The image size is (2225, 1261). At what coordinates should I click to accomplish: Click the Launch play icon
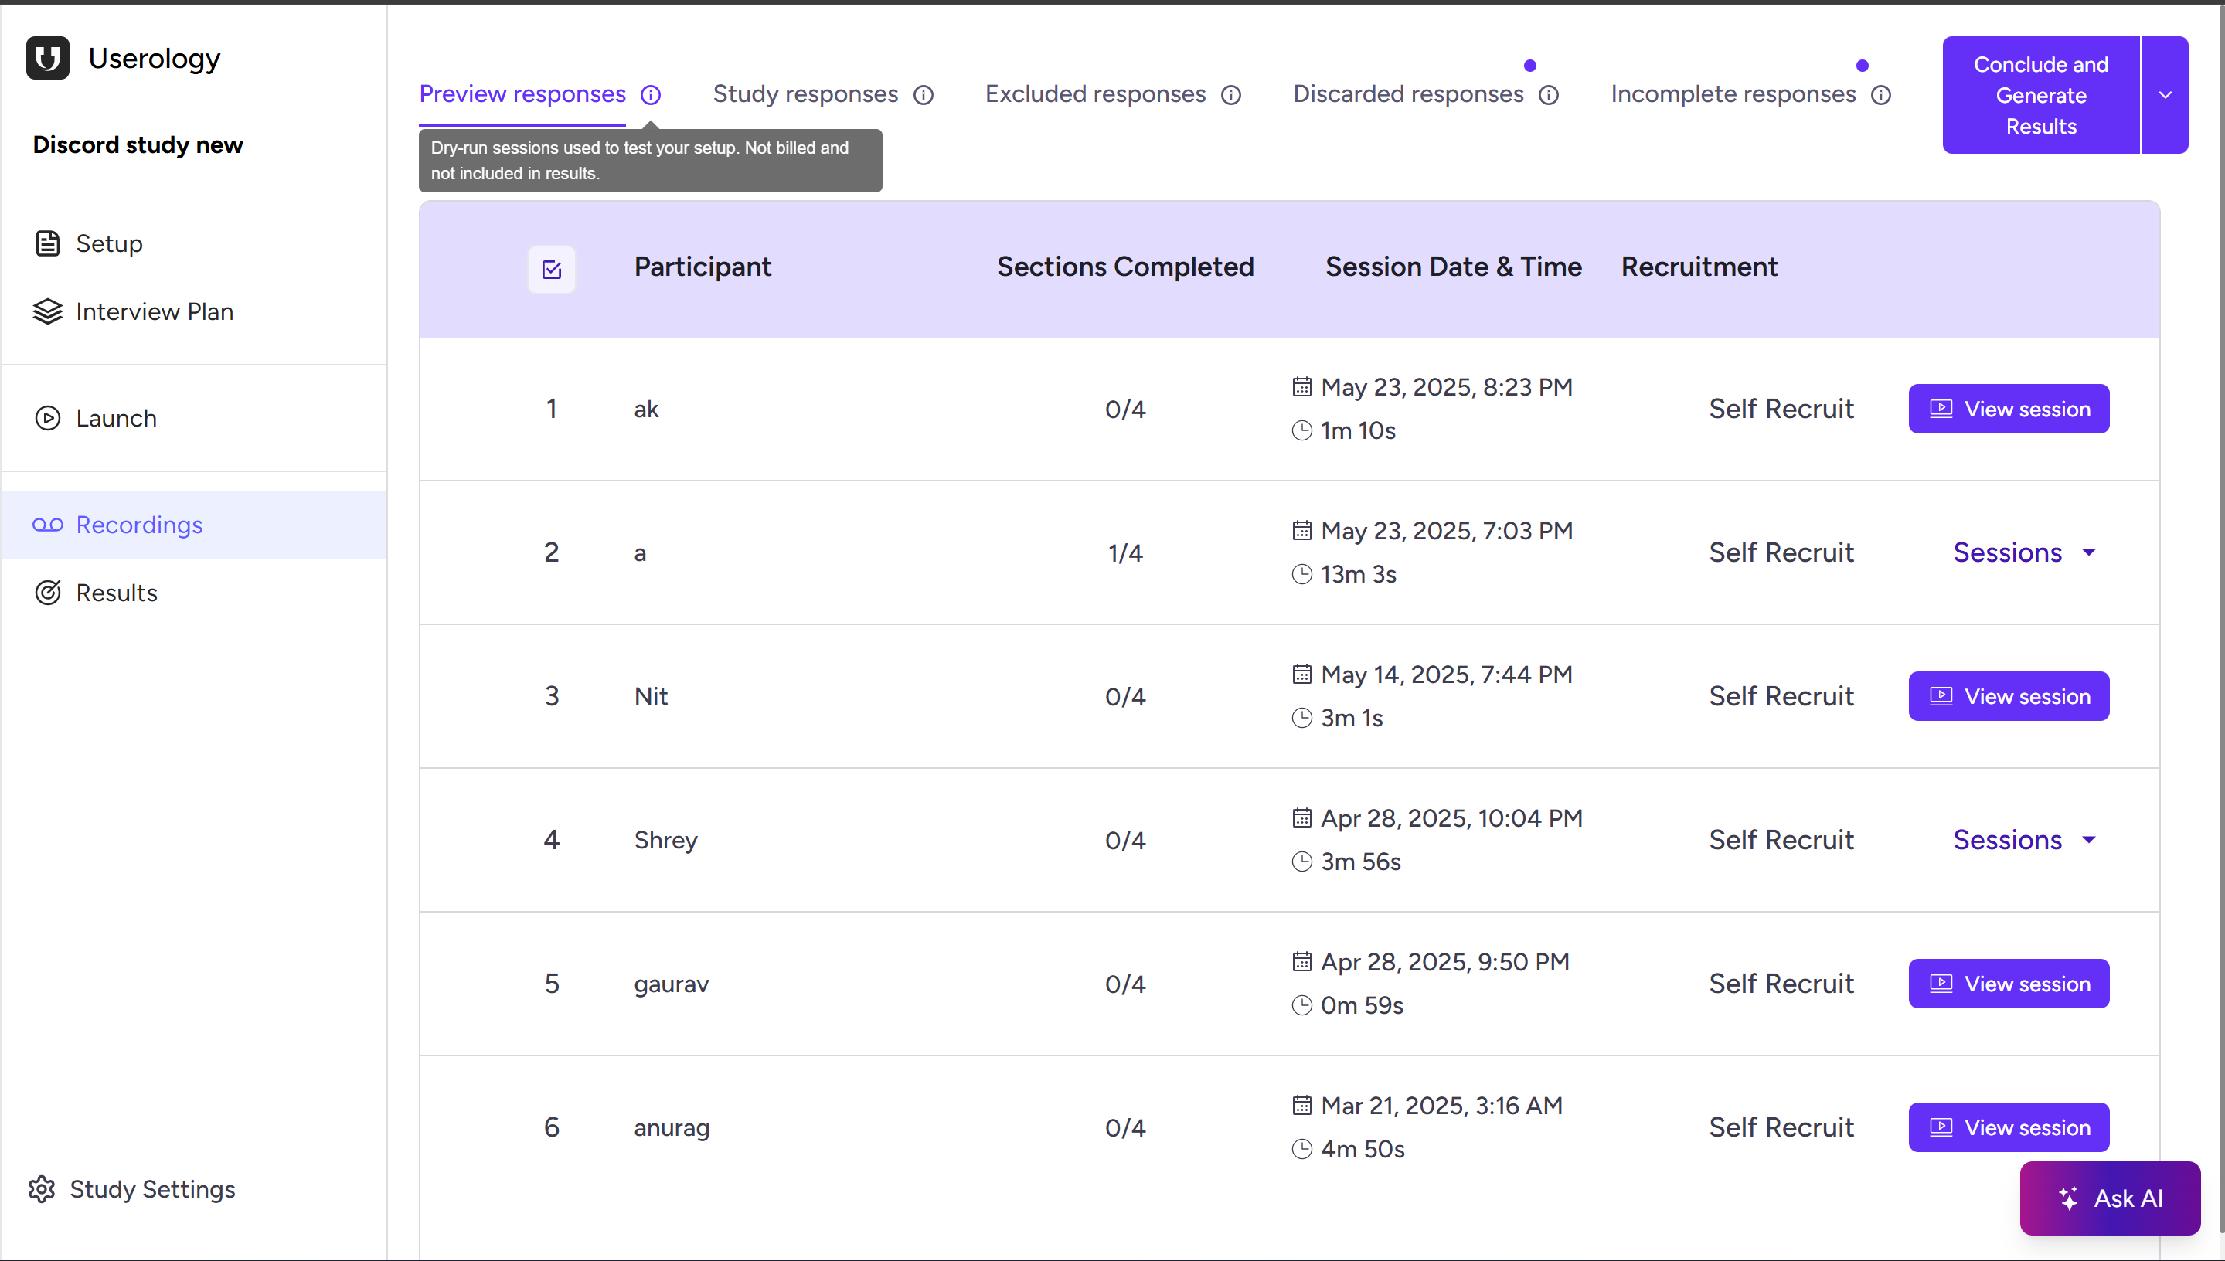[48, 418]
